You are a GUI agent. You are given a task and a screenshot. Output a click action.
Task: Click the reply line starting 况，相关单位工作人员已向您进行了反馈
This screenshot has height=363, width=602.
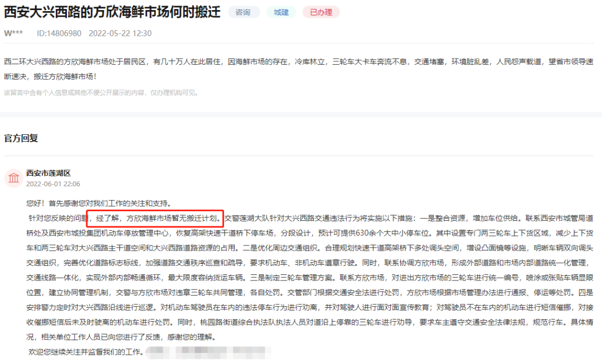click(x=121, y=337)
